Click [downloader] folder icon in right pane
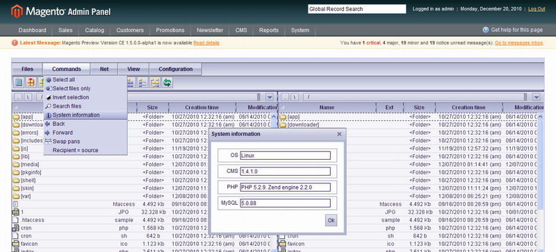This screenshot has width=556, height=252. [x=283, y=125]
